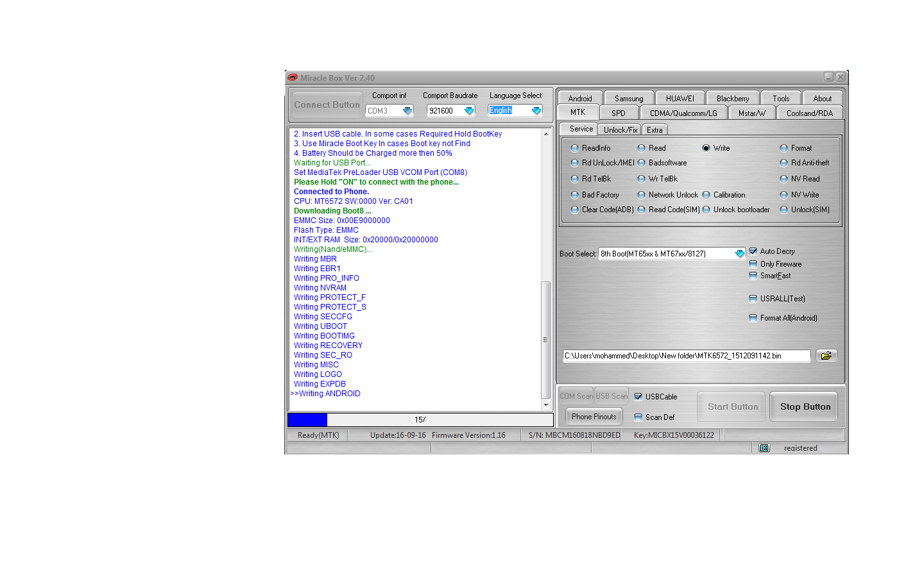Click the 'Writing RECOVERY' log line
This screenshot has height=577, width=924.
coord(328,346)
